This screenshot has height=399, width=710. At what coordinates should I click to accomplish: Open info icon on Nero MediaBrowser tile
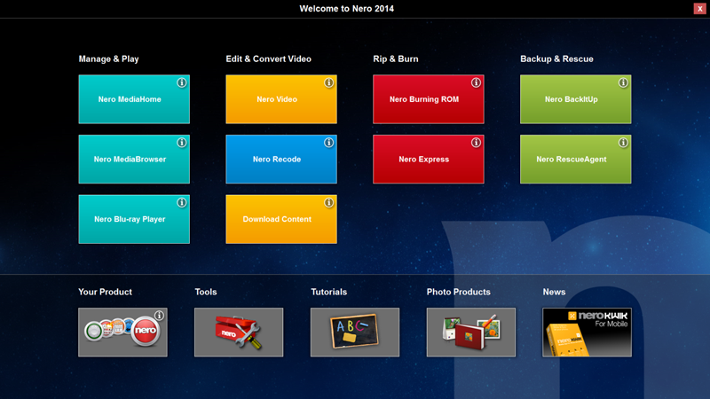[x=182, y=143]
